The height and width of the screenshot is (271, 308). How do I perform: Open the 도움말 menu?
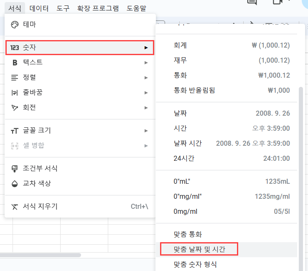[136, 8]
